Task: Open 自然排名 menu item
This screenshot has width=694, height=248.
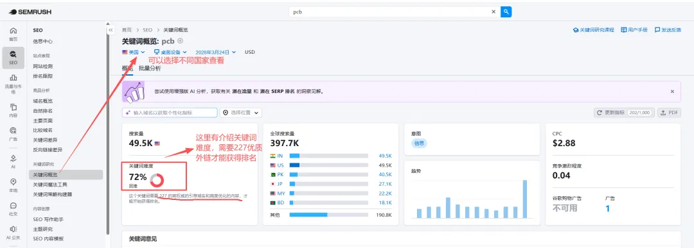Action: [x=43, y=111]
